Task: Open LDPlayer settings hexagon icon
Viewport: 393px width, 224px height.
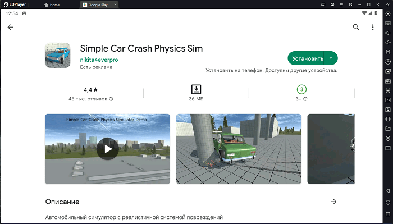Action: click(x=388, y=14)
